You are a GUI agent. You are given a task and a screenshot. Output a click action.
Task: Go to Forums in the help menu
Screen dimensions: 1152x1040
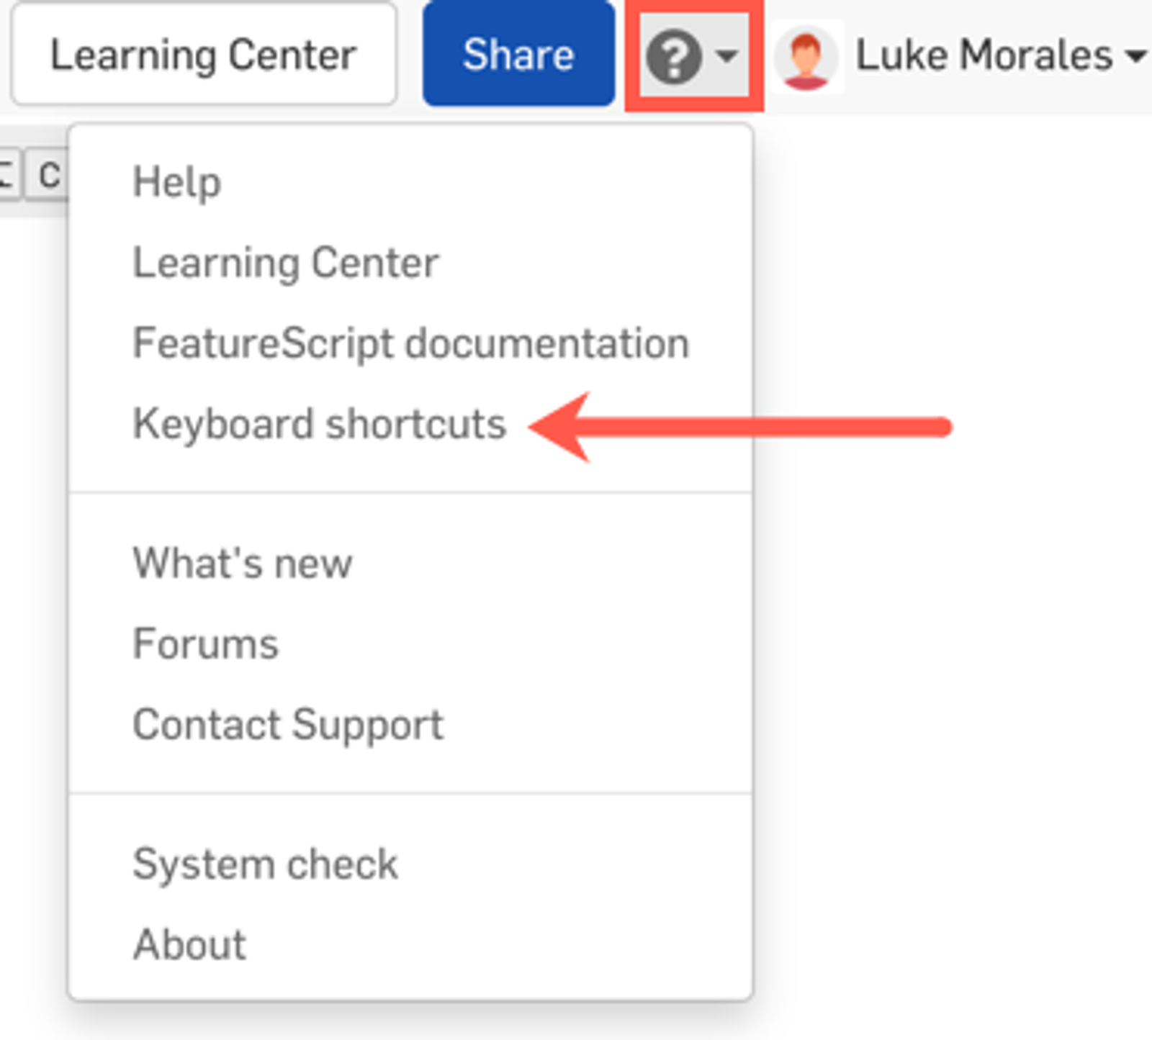[x=206, y=643]
